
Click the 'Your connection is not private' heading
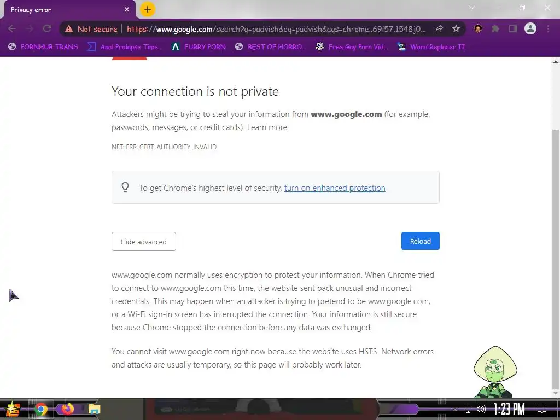pyautogui.click(x=195, y=91)
